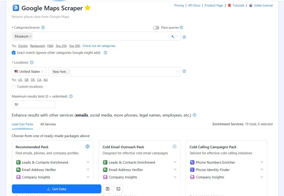Image resolution: width=284 pixels, height=196 pixels.
Task: Open the Pricing link
Action: tap(179, 6)
